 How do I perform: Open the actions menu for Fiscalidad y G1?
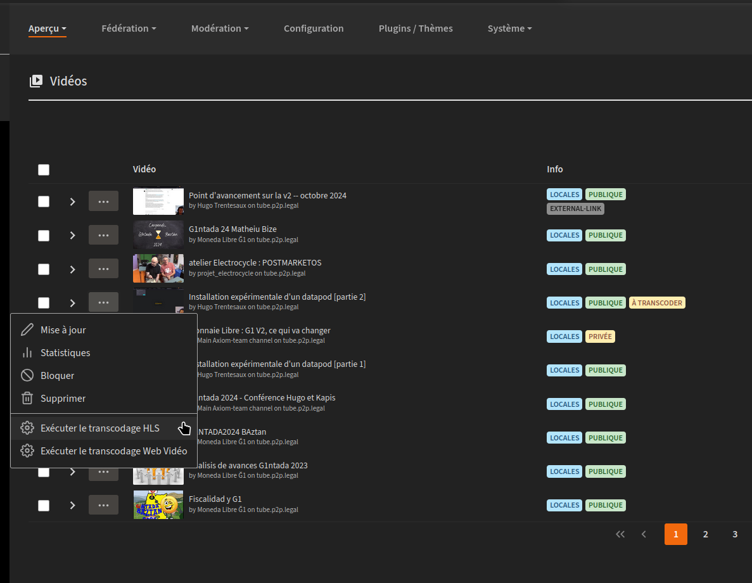point(104,505)
